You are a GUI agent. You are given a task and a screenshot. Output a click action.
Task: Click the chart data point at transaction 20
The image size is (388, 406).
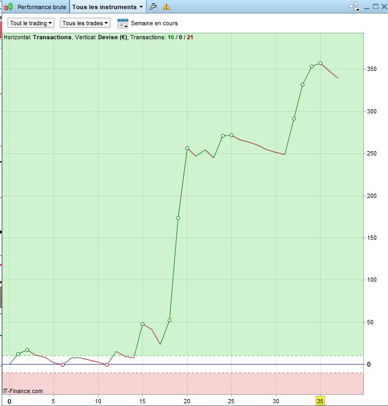point(187,148)
